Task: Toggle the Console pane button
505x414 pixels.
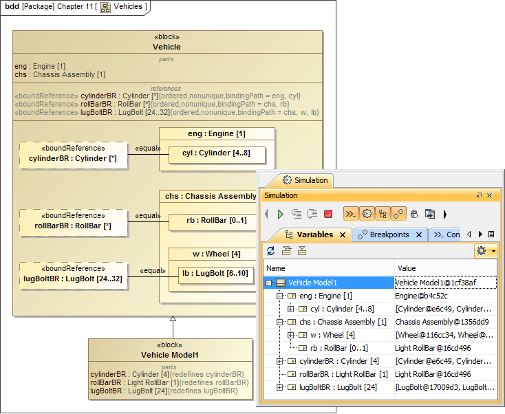Action: pos(351,214)
